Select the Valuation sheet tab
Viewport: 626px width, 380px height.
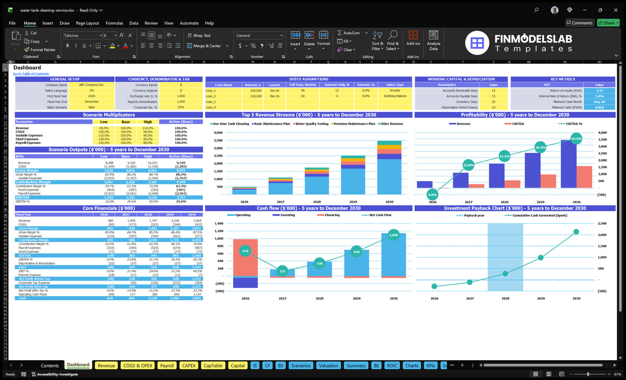328,365
